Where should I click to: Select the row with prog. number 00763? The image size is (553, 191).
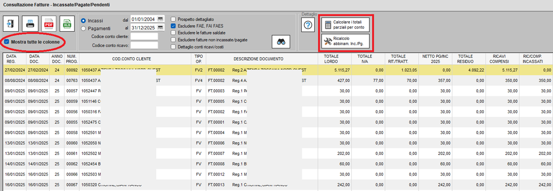(72, 81)
